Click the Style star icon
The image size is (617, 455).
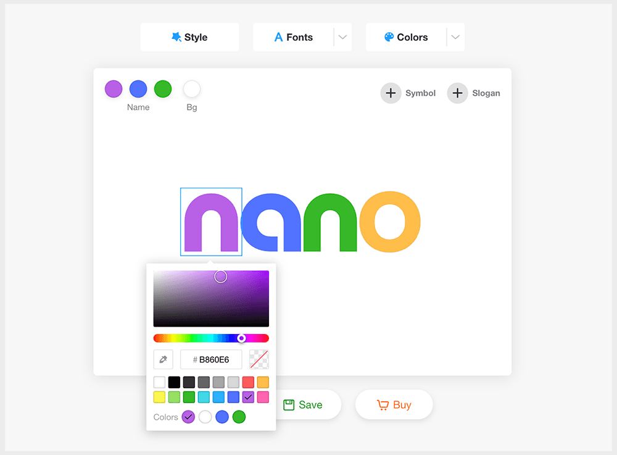tap(176, 37)
